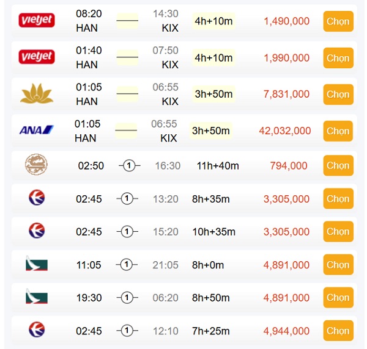Pick the ANA flight costing 42,032,000
Image resolution: width=367 pixels, height=349 pixels.
coord(338,131)
